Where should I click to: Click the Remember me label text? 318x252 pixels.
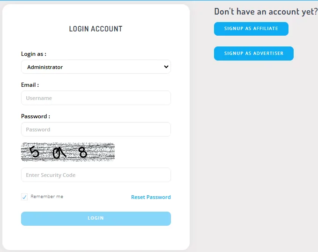coord(47,197)
